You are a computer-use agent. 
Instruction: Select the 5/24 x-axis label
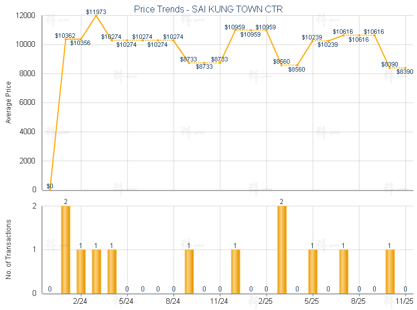click(x=127, y=302)
